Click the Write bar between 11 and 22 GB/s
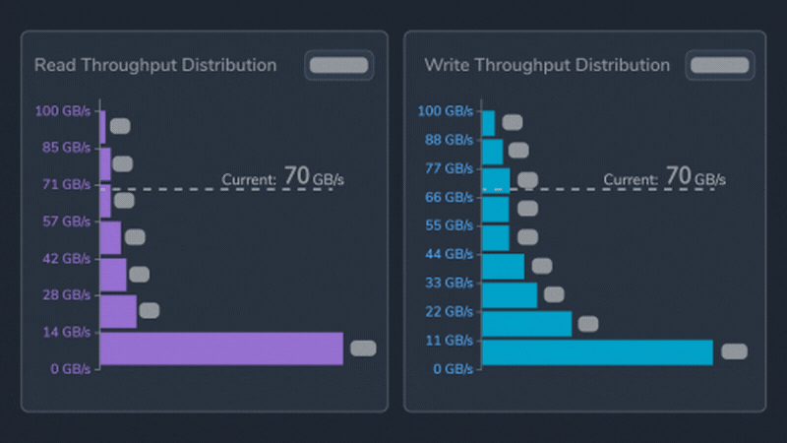The image size is (787, 443). 526,324
